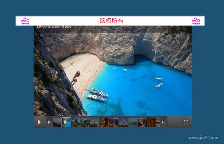Click the www.jq22.com watermark link
The width and height of the screenshot is (224, 144).
click(203, 138)
